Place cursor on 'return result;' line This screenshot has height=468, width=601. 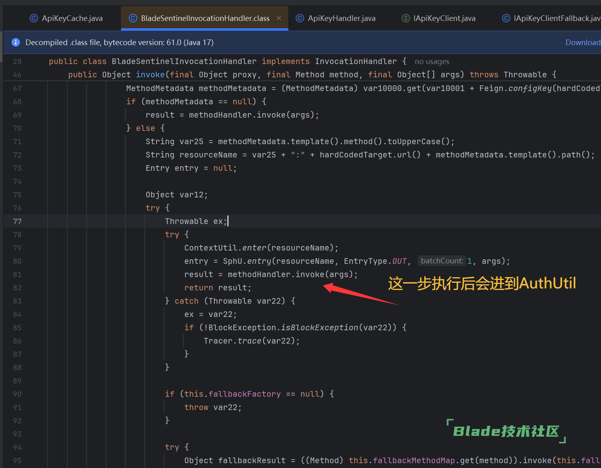point(218,288)
